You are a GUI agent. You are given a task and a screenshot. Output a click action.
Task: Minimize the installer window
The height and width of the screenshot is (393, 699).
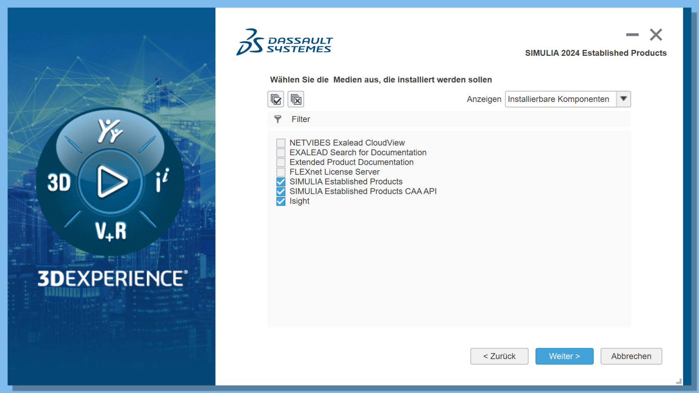[632, 35]
